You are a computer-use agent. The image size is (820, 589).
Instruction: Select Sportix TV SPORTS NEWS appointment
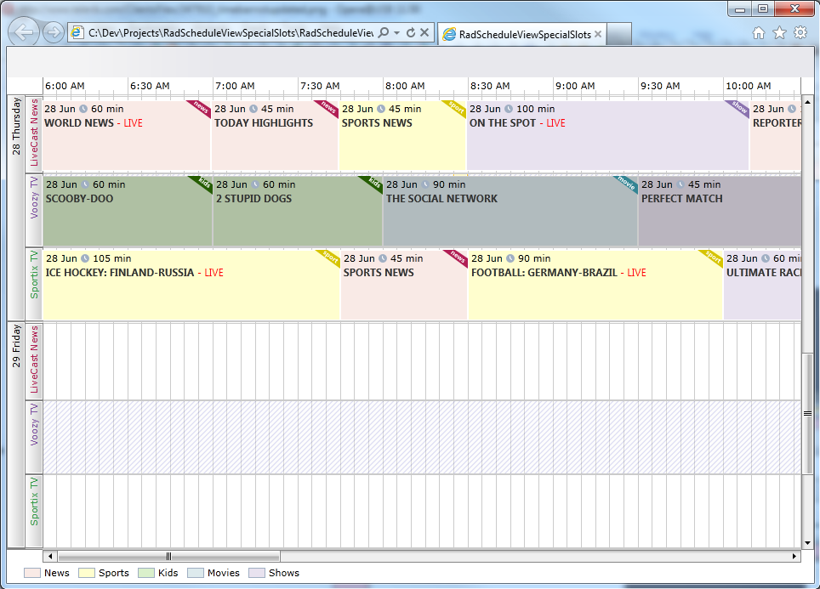(x=404, y=285)
